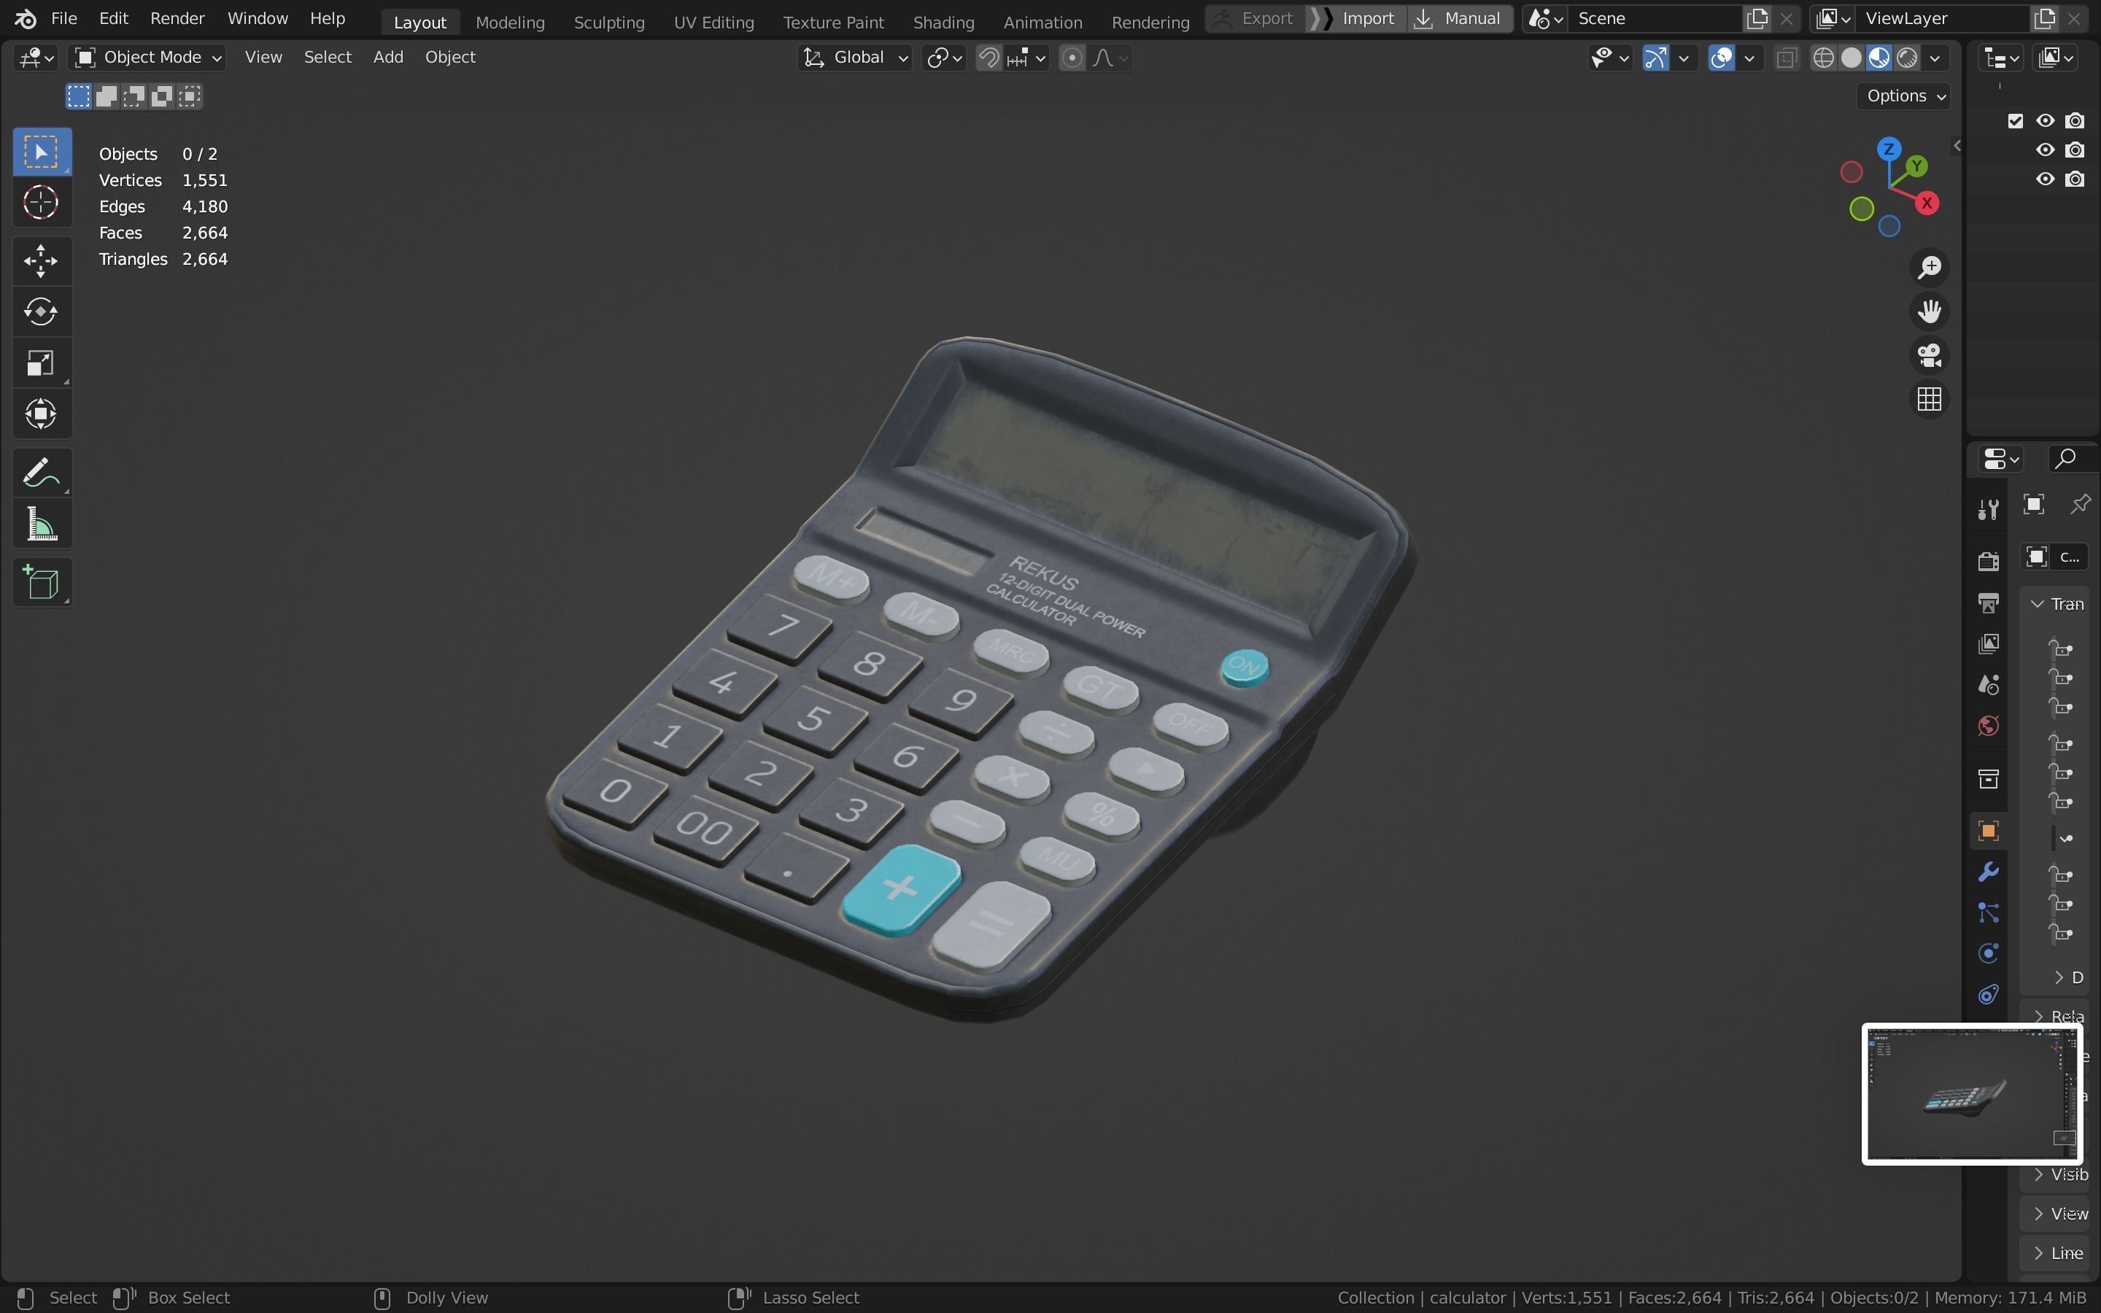Choose the Move tool

[x=41, y=260]
